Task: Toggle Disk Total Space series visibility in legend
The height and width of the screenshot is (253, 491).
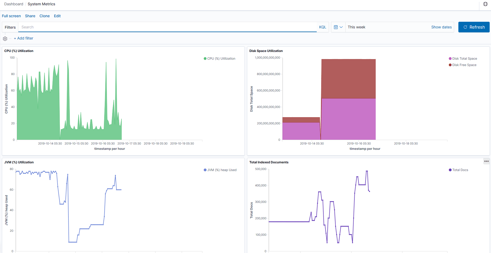Action: coord(449,58)
